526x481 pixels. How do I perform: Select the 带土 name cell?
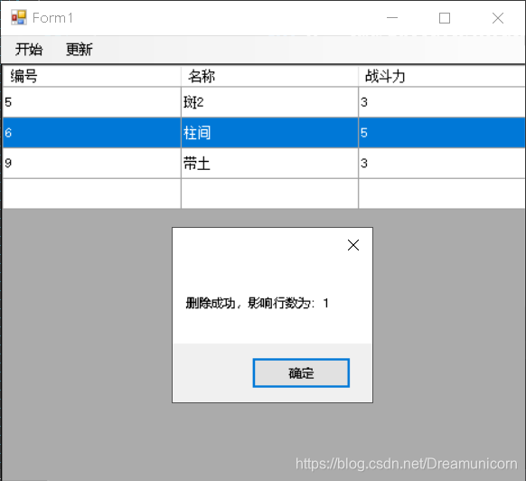269,163
